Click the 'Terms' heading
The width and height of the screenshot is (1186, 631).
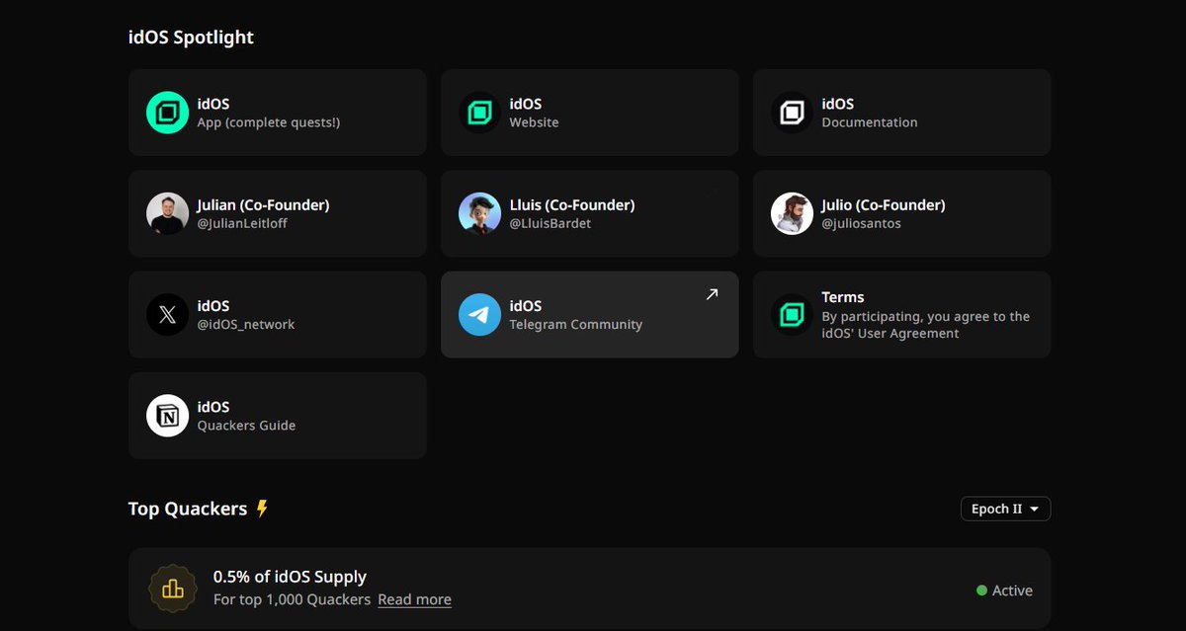coord(843,297)
